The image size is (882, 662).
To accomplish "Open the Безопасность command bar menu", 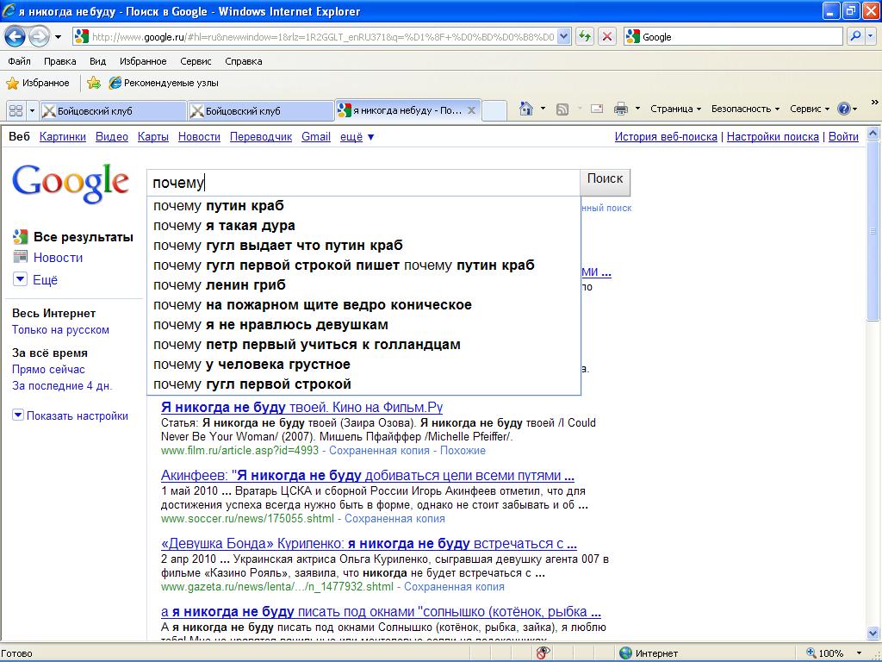I will 745,109.
